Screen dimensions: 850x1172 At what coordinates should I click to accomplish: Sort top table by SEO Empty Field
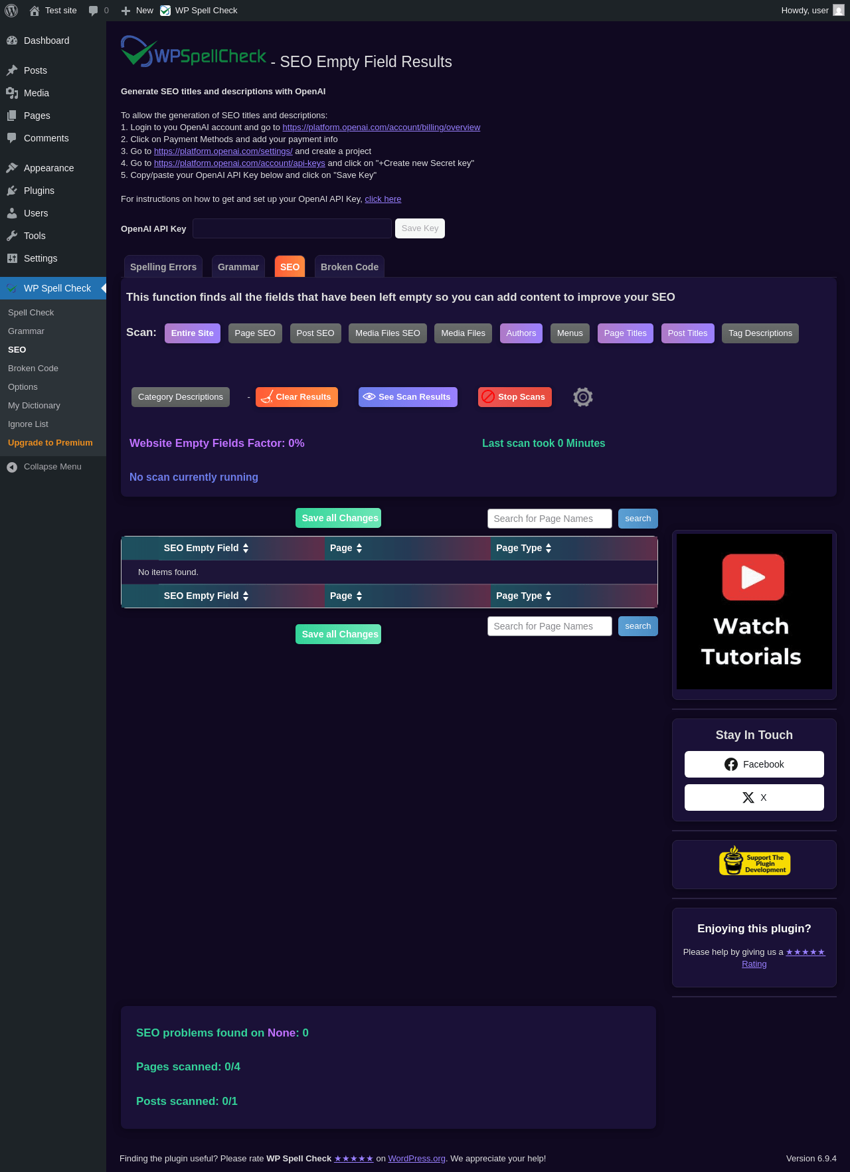pyautogui.click(x=207, y=548)
